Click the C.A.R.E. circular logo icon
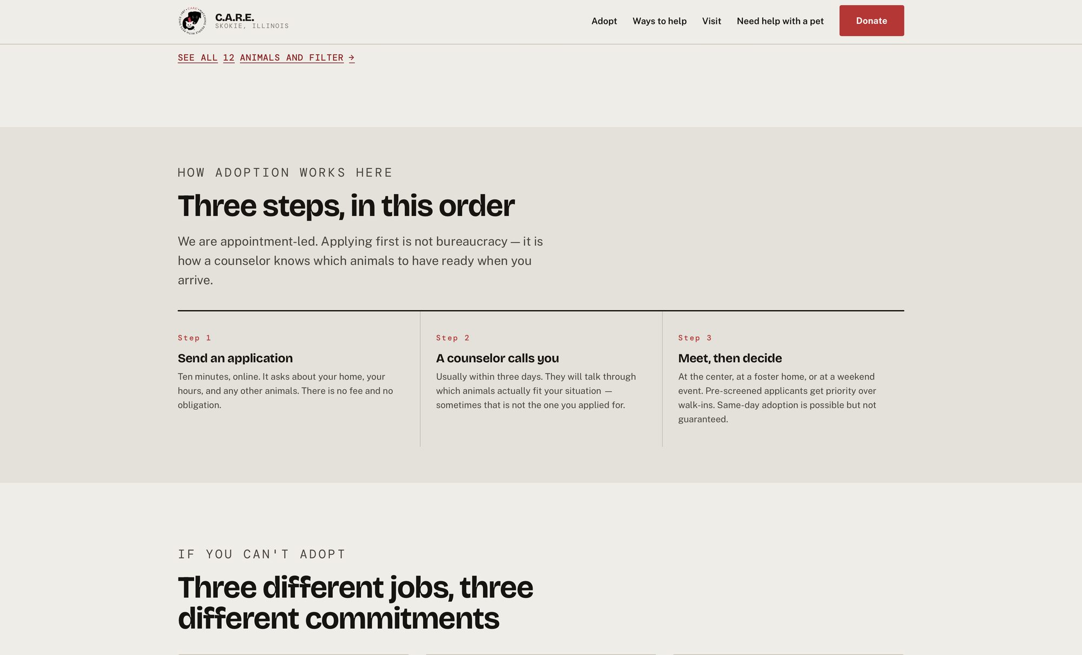 click(x=192, y=21)
